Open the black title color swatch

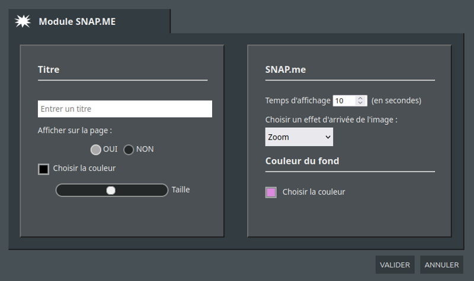coord(43,169)
